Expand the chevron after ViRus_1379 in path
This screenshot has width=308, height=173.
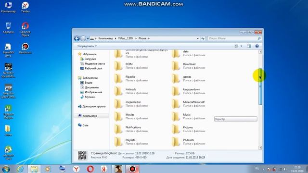[x=136, y=38]
